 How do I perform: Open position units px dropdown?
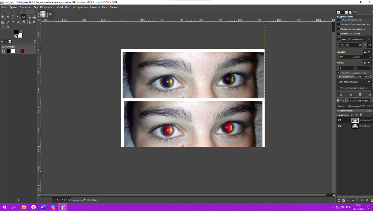367,51
